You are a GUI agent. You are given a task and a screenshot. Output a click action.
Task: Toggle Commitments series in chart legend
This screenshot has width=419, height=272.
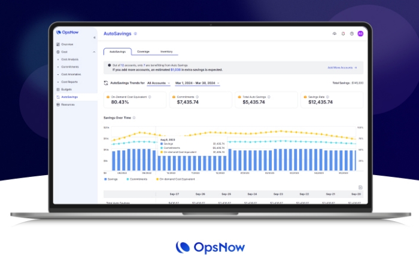[137, 179]
